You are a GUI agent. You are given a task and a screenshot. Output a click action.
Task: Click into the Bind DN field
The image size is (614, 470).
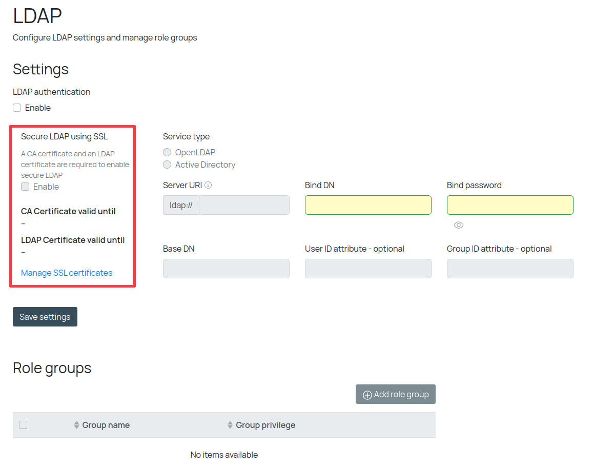(x=368, y=205)
